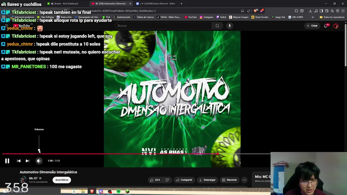The width and height of the screenshot is (347, 195).
Task: Open the Juego HoL bookmark
Action: (x=278, y=17)
